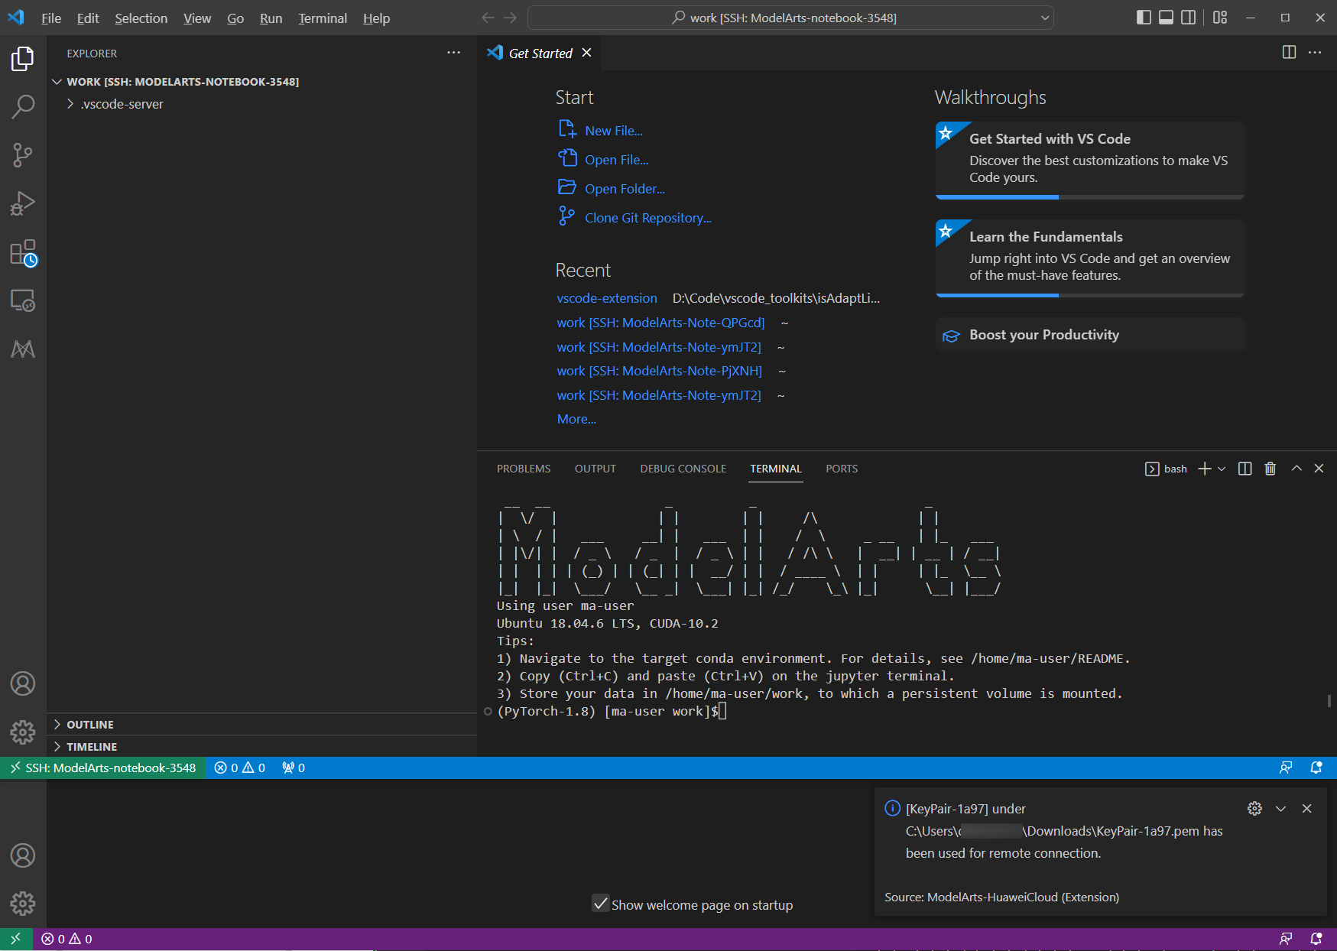The height and width of the screenshot is (951, 1337).
Task: Close the Get Started tab
Action: click(586, 53)
